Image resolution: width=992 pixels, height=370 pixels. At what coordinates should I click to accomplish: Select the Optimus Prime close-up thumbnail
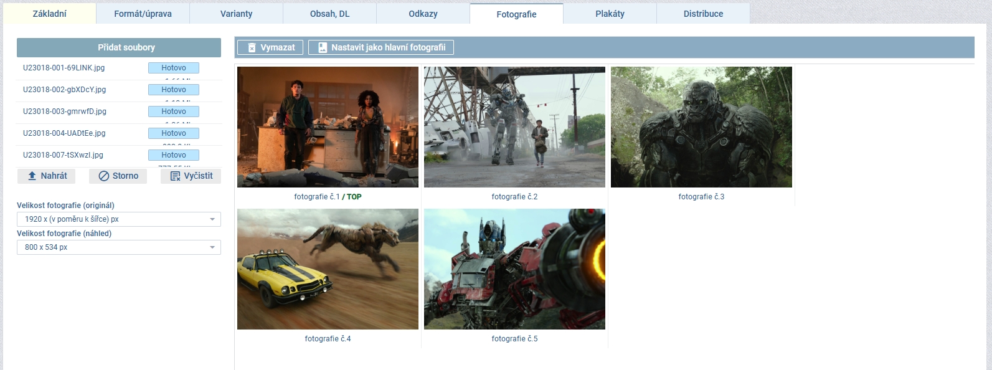(x=514, y=269)
